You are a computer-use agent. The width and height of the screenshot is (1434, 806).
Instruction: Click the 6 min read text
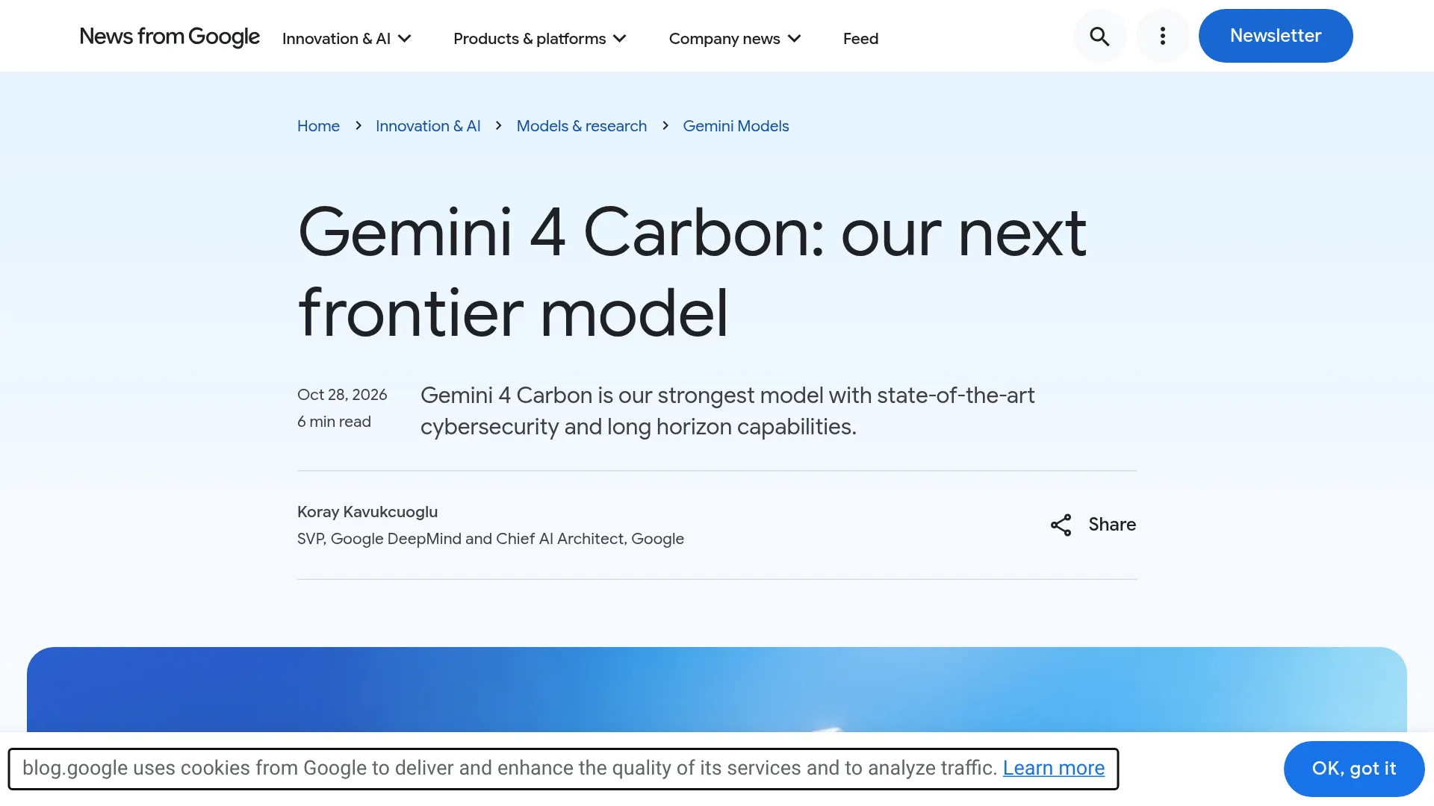pyautogui.click(x=334, y=422)
